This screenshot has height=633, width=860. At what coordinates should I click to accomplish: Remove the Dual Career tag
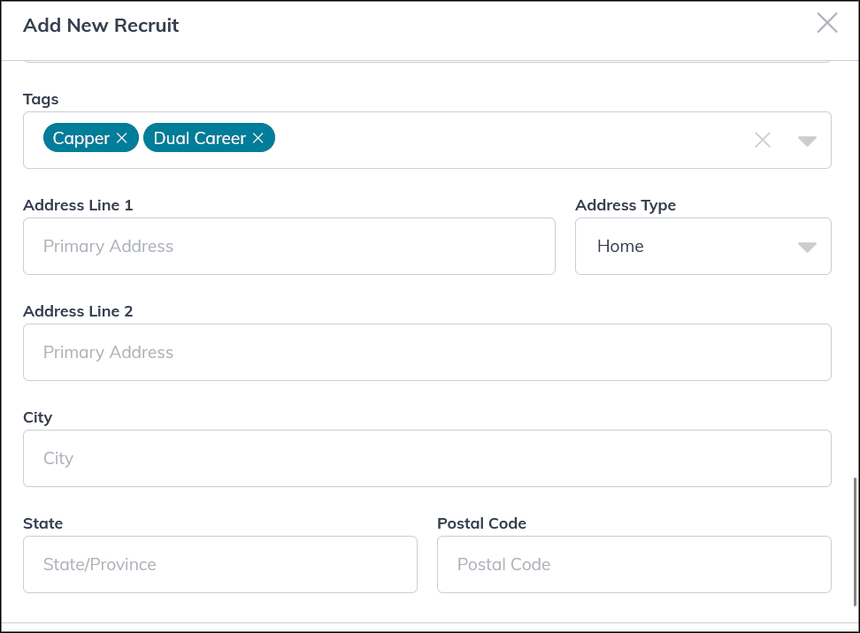tap(257, 138)
